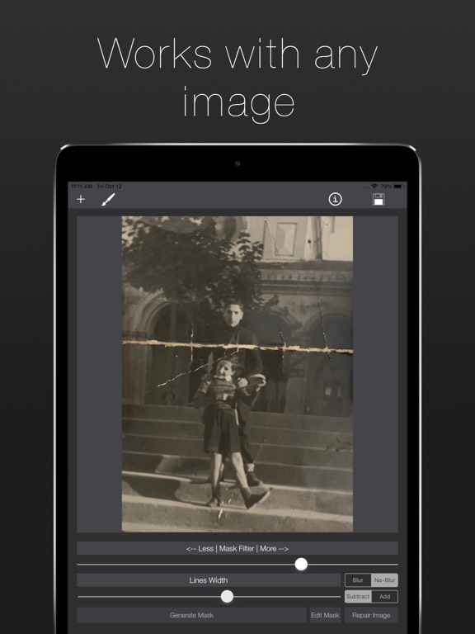Tap the battery icon in status bar
This screenshot has width=475, height=634.
[398, 187]
